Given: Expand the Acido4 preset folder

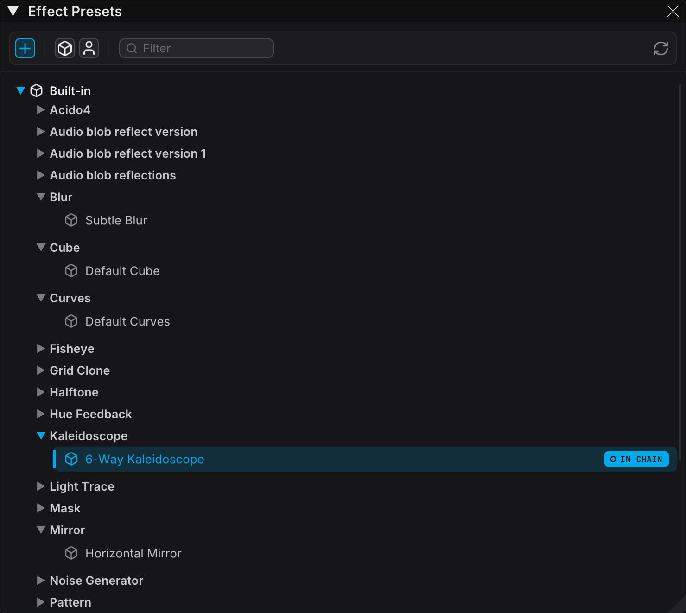Looking at the screenshot, I should coord(41,110).
